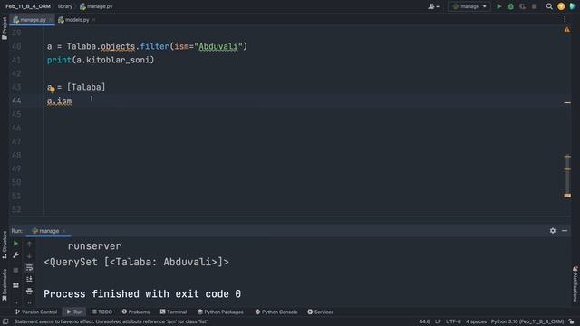This screenshot has height=326, width=580.
Task: Open editor tabs more options (three dots)
Action: tap(565, 19)
